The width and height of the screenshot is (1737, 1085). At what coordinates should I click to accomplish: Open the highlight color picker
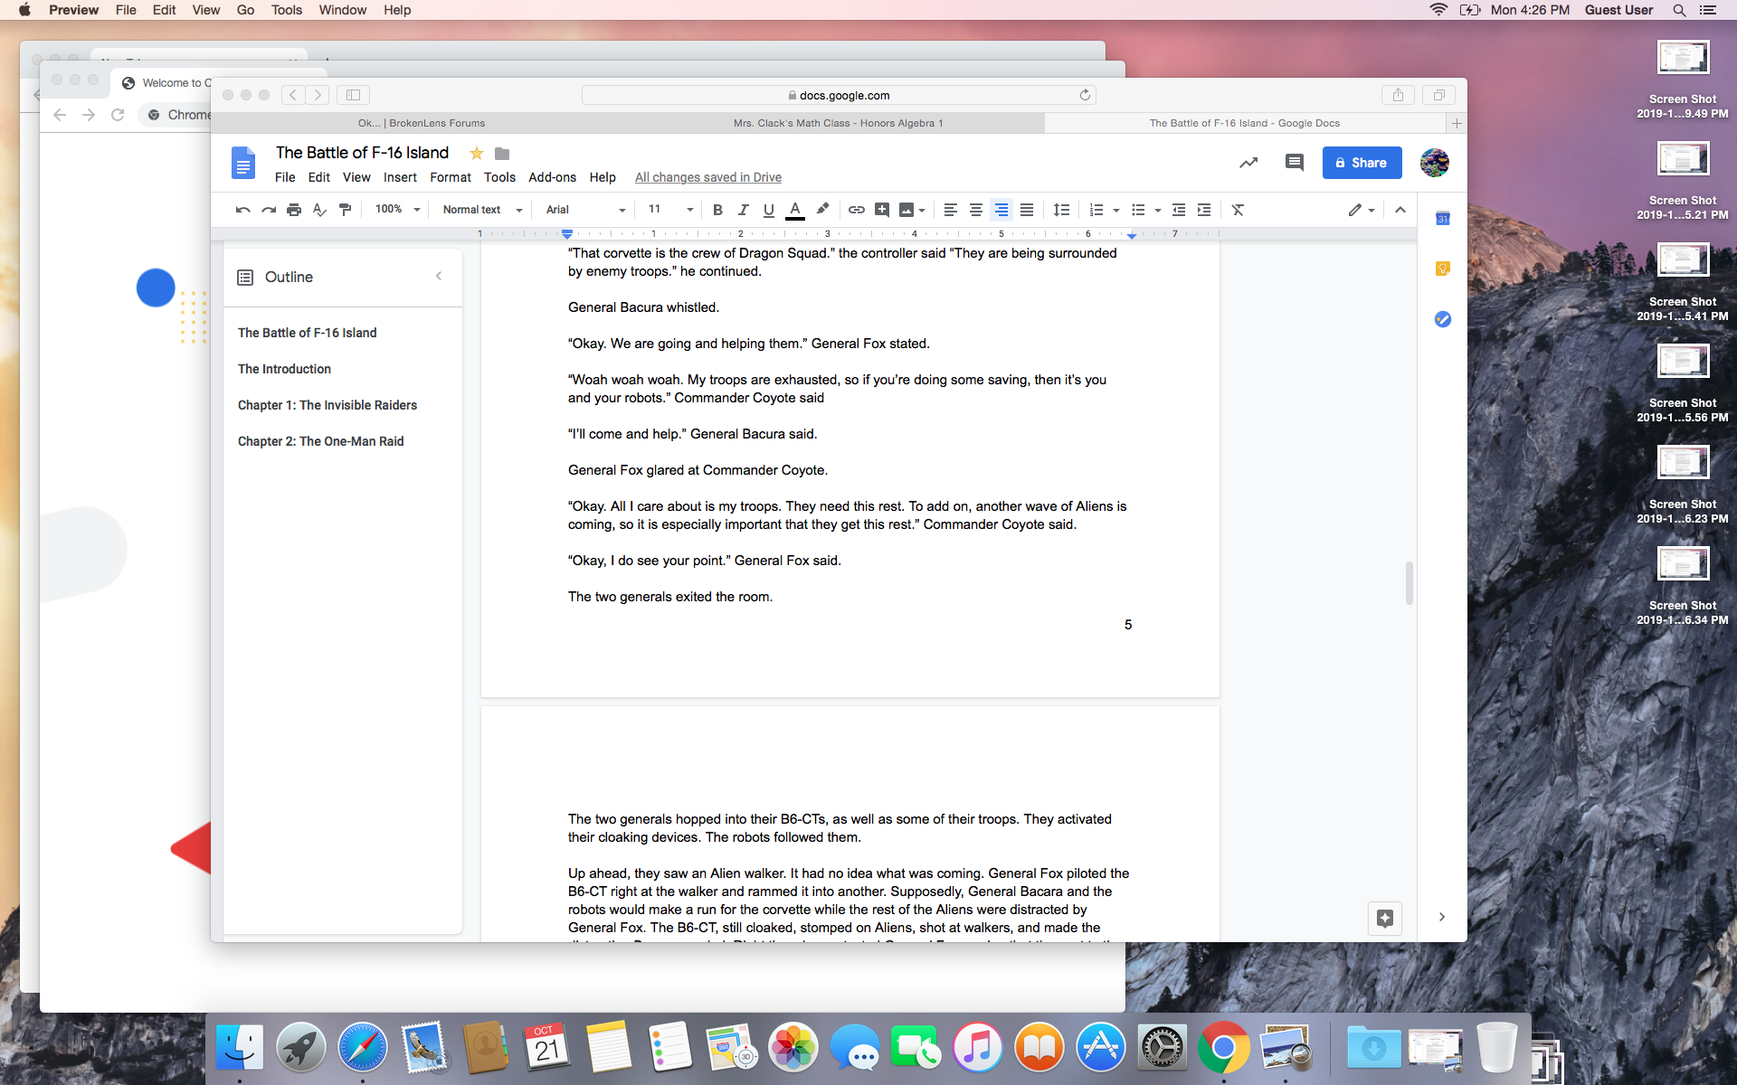point(822,210)
